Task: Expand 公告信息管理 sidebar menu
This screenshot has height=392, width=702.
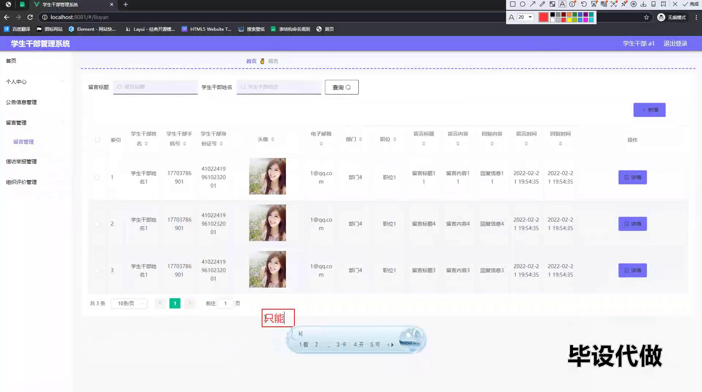Action: tap(21, 102)
